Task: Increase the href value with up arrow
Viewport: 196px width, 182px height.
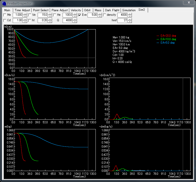Action: click(x=130, y=19)
